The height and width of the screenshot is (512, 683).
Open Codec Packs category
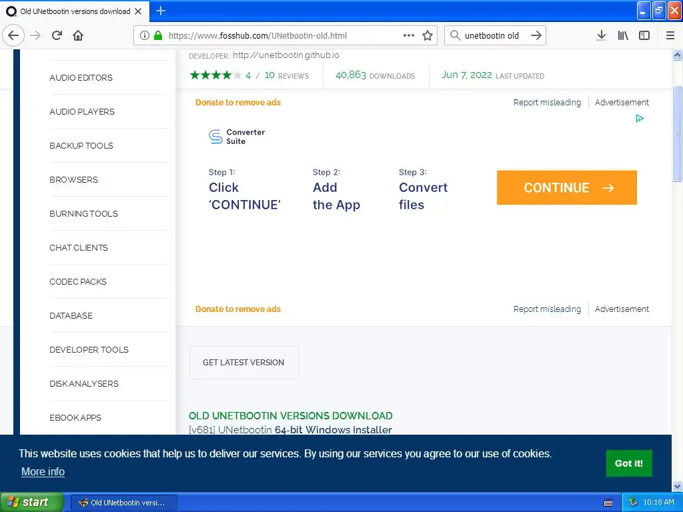pyautogui.click(x=78, y=281)
